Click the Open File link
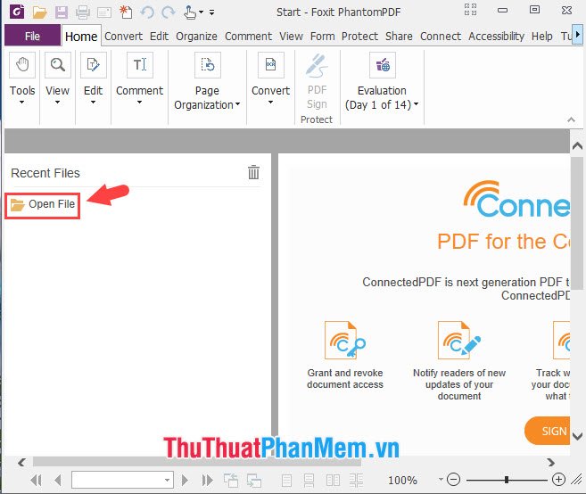This screenshot has height=494, width=586. (x=43, y=204)
